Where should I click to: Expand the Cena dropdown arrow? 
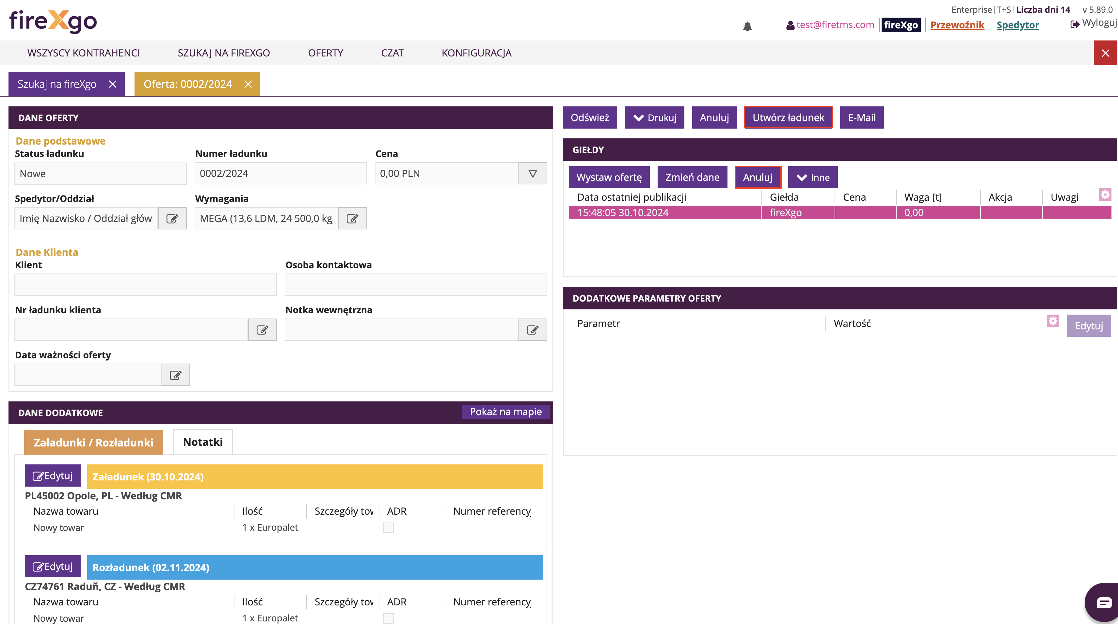533,174
